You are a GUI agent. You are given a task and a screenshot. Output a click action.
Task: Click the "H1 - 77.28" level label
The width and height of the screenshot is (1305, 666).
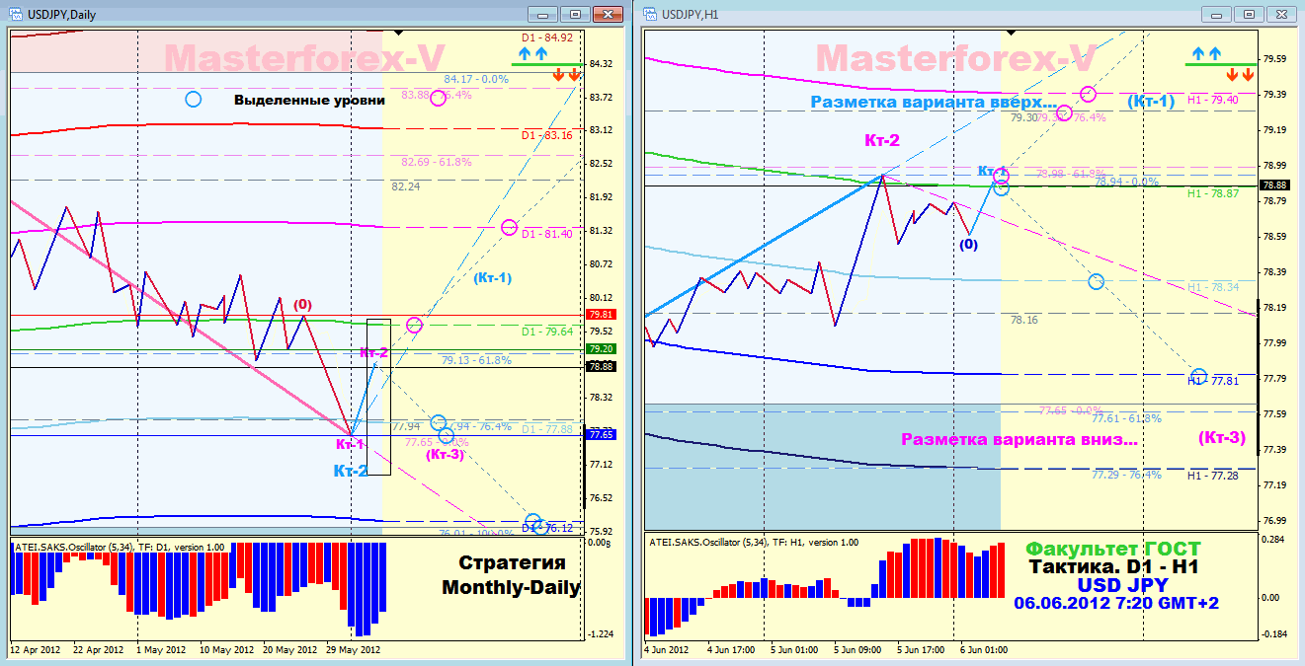pos(1213,476)
